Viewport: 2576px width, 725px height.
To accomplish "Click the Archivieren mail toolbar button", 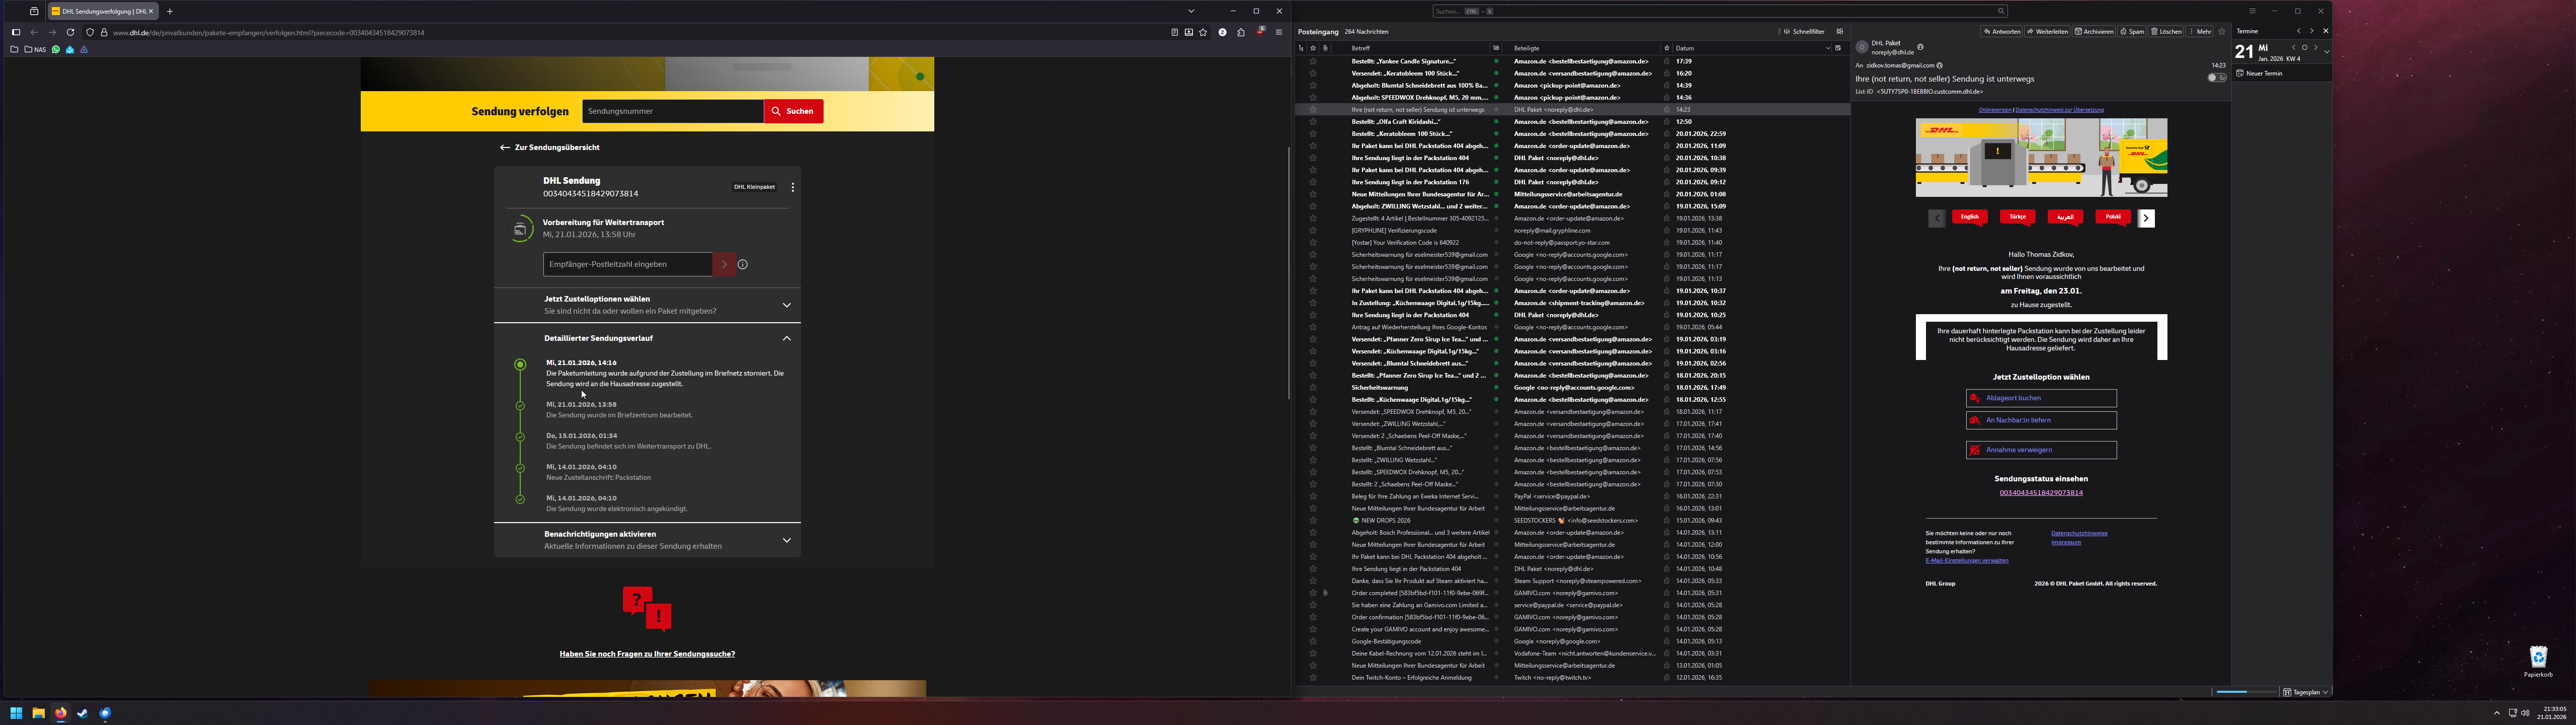I will click(2094, 31).
